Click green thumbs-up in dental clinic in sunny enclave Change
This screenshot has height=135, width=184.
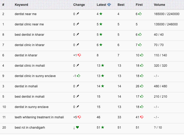tap(79, 76)
